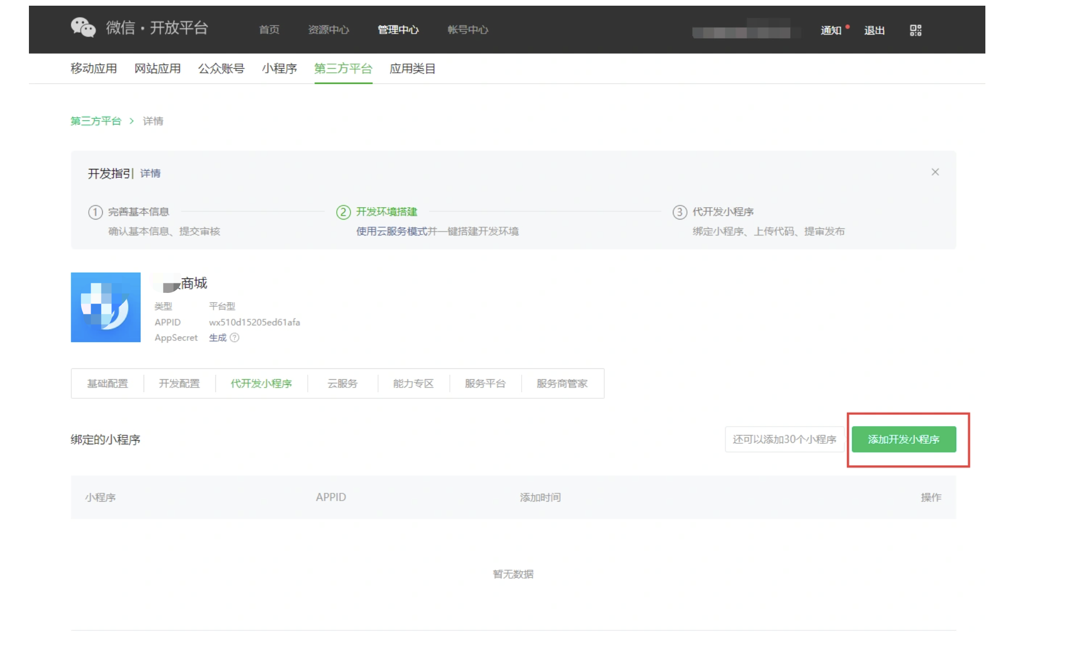
Task: Click the 添加时间 column header
Action: (x=540, y=497)
